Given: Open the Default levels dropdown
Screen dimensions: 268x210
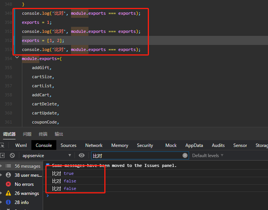Looking at the screenshot, I should coord(208,155).
